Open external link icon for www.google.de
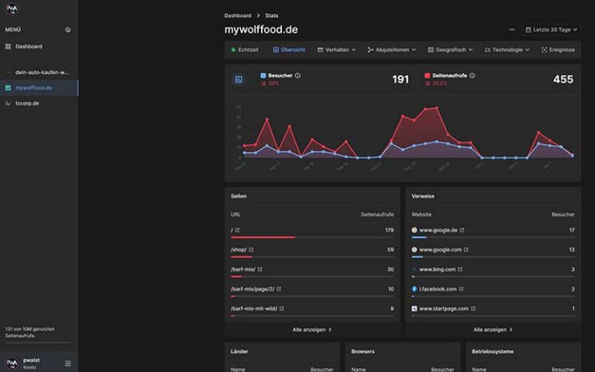The height and width of the screenshot is (372, 595). [x=463, y=230]
